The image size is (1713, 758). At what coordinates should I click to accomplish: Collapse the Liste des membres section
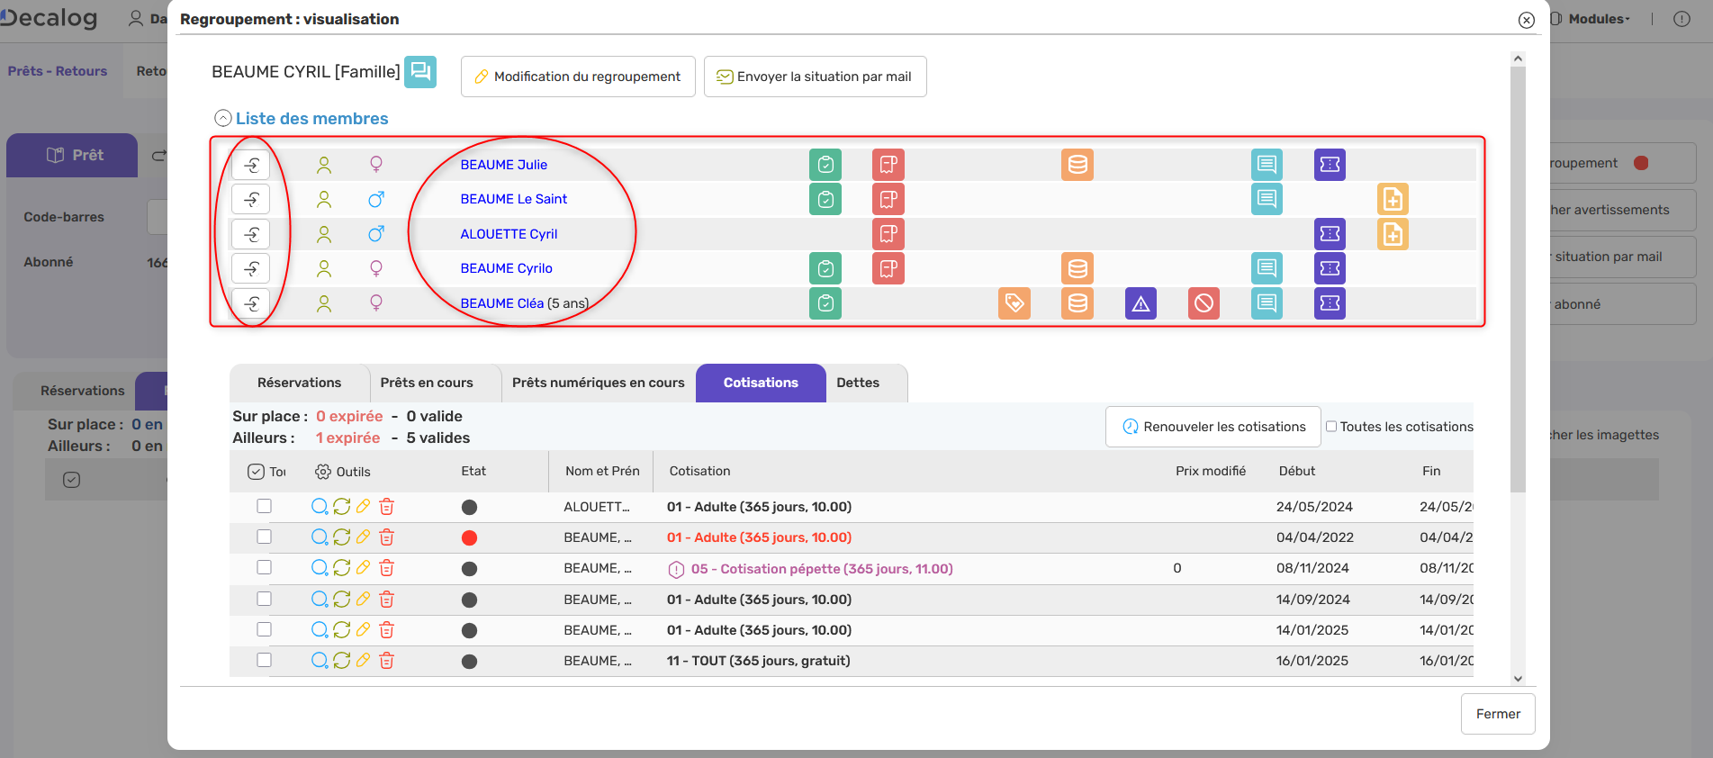(x=223, y=118)
